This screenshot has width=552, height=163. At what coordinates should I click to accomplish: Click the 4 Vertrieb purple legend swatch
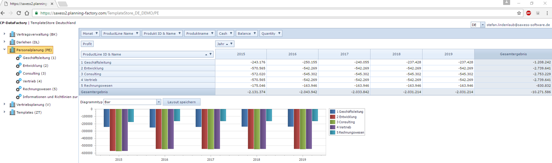click(x=333, y=127)
